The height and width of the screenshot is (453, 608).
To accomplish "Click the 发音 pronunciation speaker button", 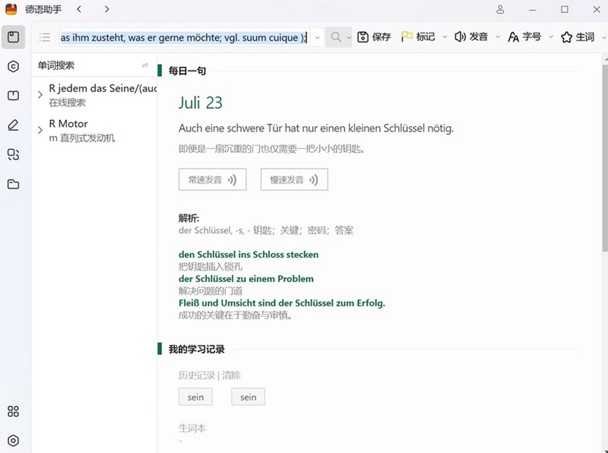I will coord(471,37).
